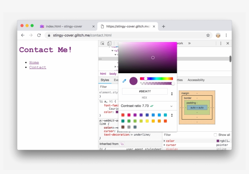Choose the red palette swatch

[x=123, y=115]
